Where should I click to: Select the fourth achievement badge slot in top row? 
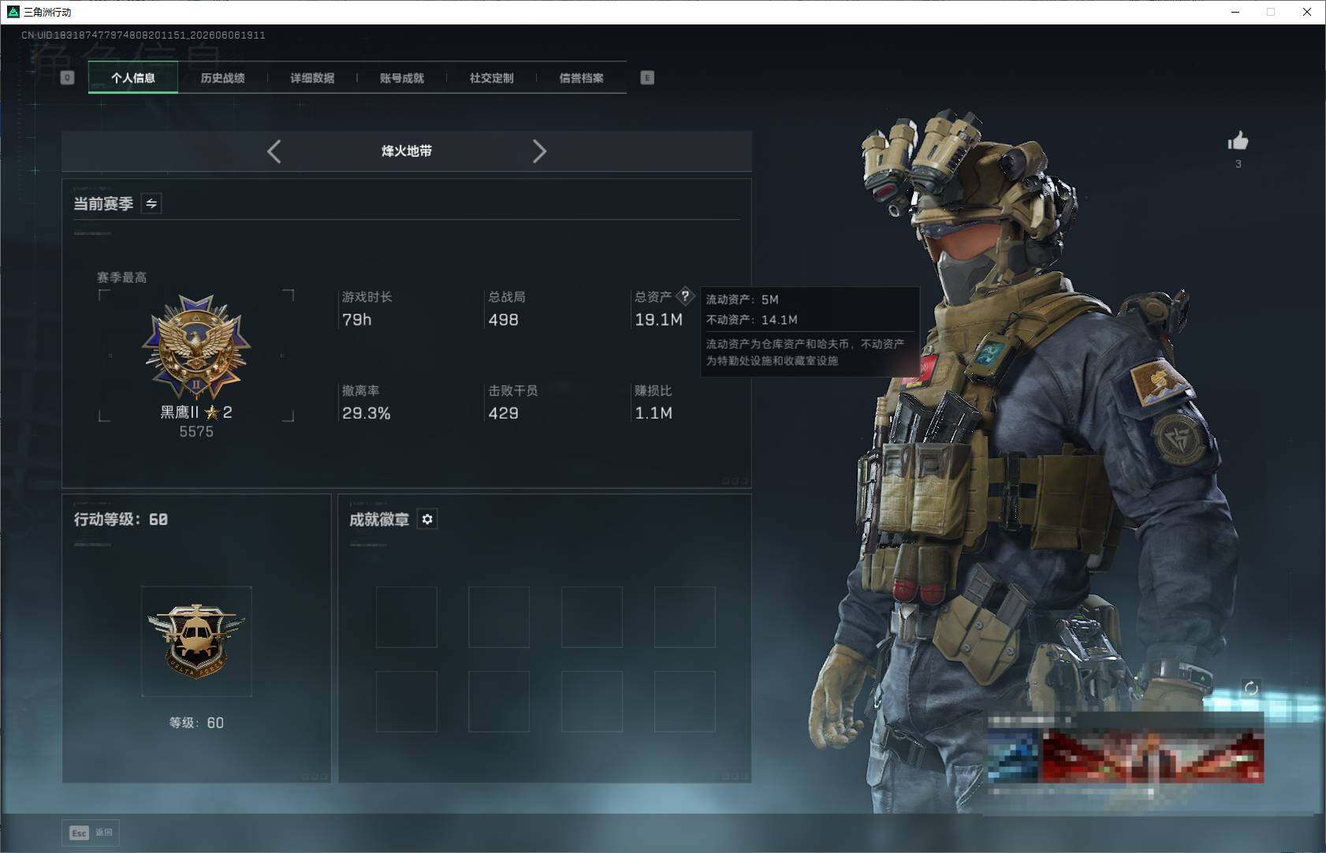tap(685, 616)
